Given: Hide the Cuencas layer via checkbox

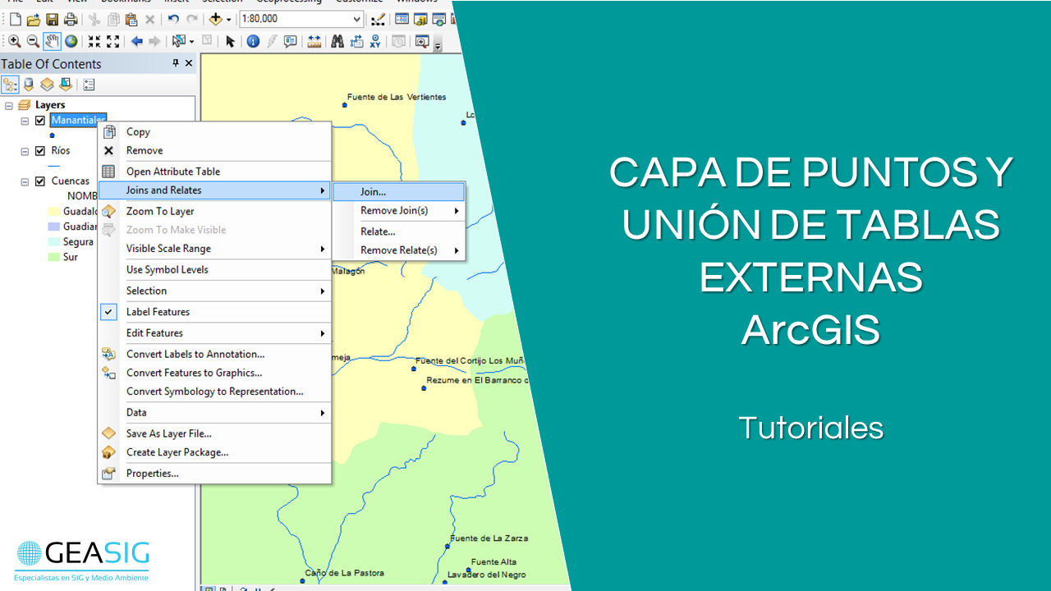Looking at the screenshot, I should coord(39,181).
